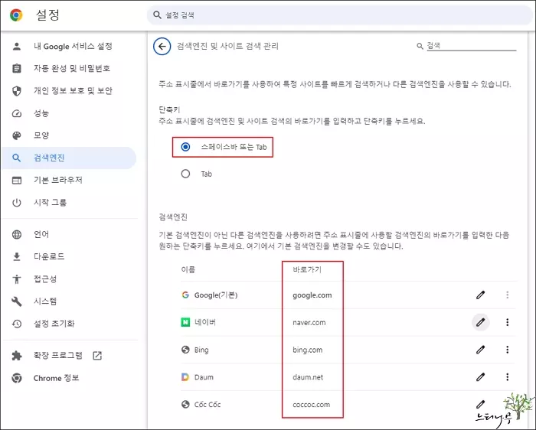This screenshot has height=430, width=536.
Task: Click the accessibility figure icon
Action: 16,279
